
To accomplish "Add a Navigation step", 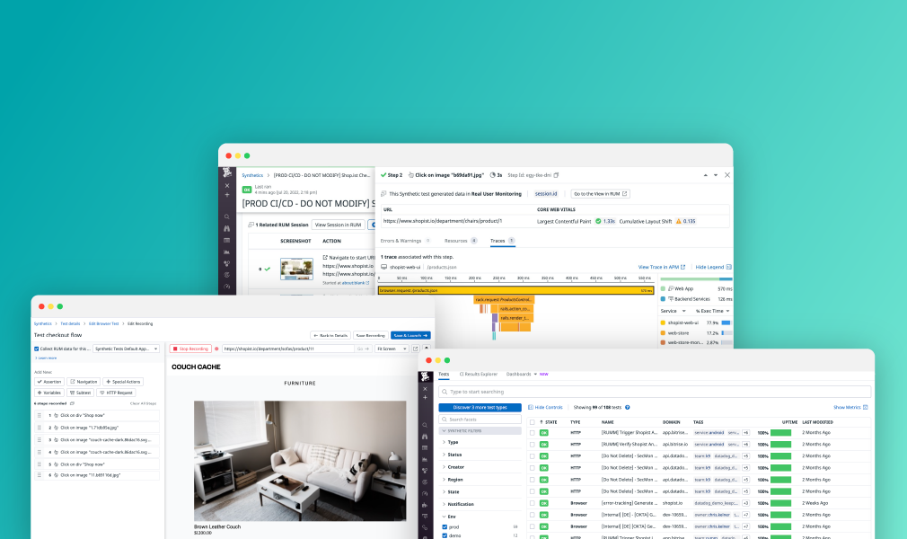I will [x=85, y=381].
